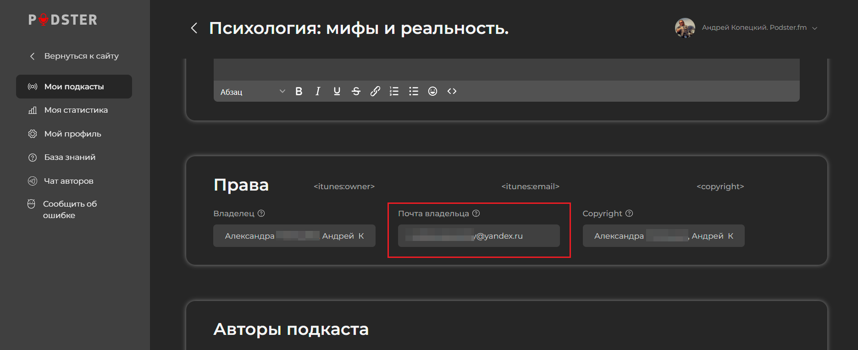This screenshot has width=858, height=350.
Task: Click the <copyright> tag text
Action: (720, 186)
